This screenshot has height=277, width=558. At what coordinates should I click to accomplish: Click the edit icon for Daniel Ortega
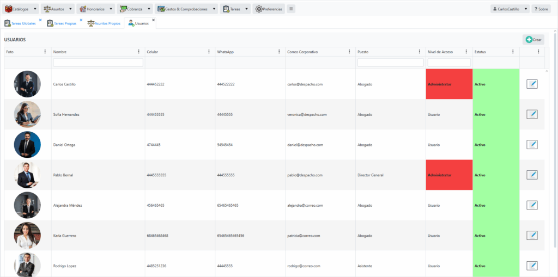point(532,144)
